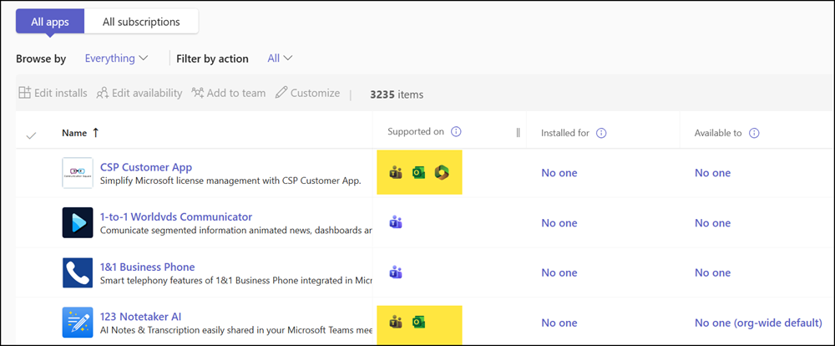Click the Available to column header
835x346 pixels.
[x=718, y=133]
